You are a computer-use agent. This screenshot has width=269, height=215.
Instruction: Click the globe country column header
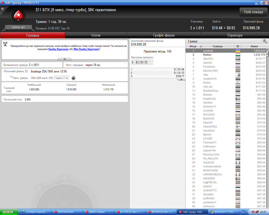(x=237, y=46)
